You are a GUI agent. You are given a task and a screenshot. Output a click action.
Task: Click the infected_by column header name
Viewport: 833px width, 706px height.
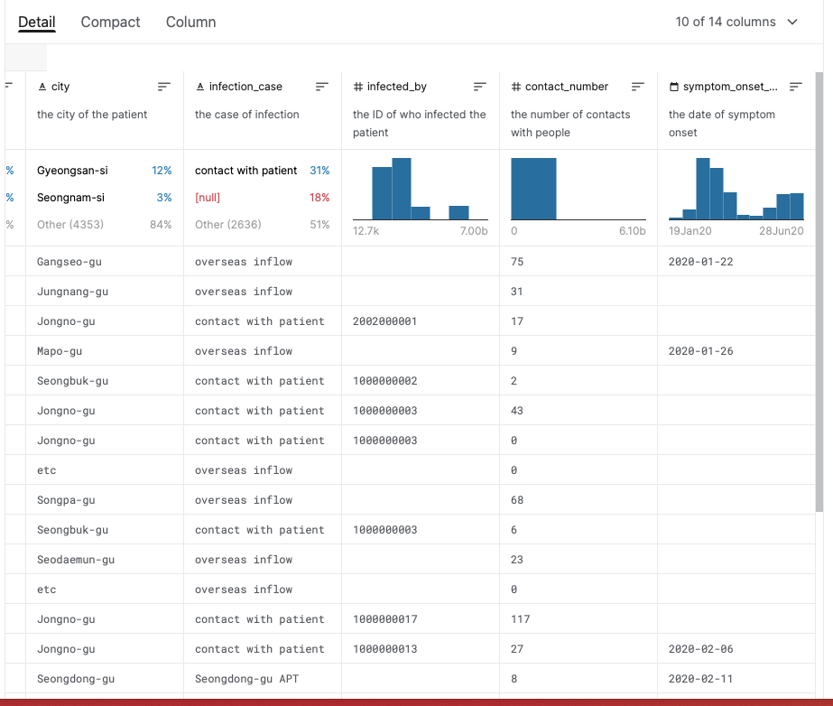point(397,87)
